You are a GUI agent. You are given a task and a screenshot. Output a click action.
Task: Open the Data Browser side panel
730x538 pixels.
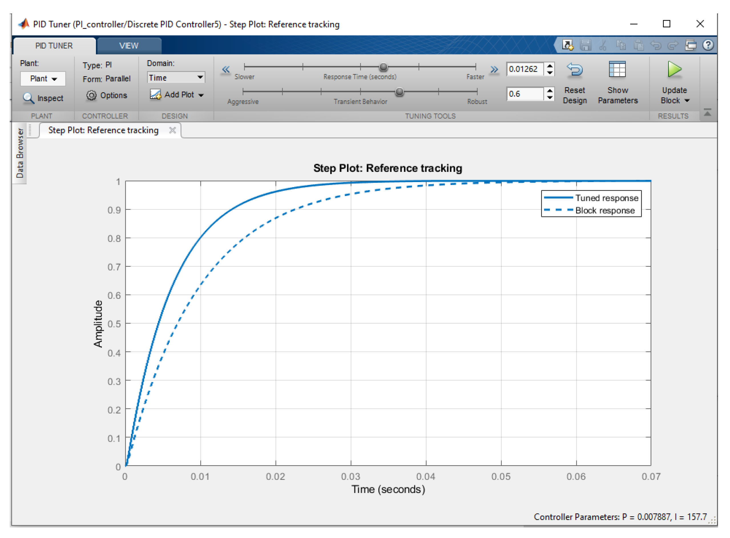coord(19,152)
